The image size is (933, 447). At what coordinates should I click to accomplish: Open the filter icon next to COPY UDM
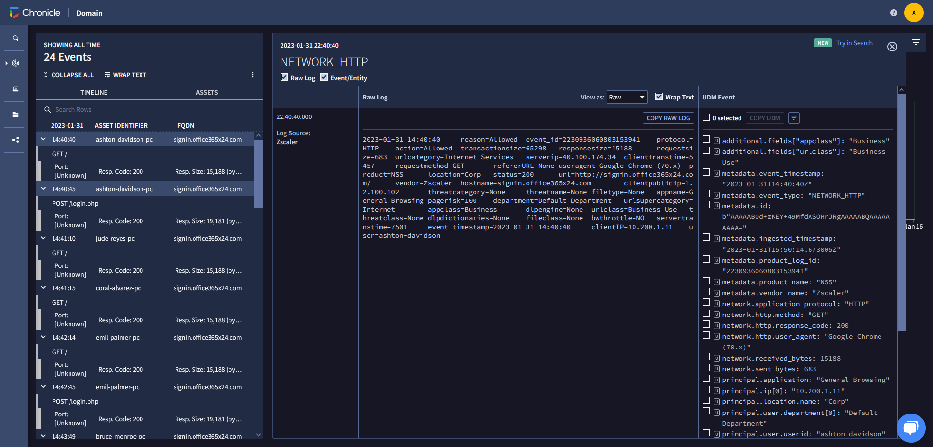click(x=794, y=118)
